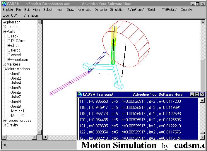Open the Insert menu

(x=59, y=10)
